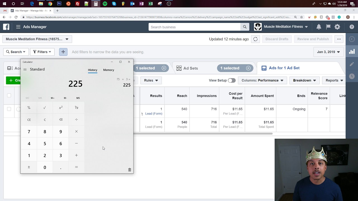Refresh the Ads Manager data

click(x=255, y=39)
